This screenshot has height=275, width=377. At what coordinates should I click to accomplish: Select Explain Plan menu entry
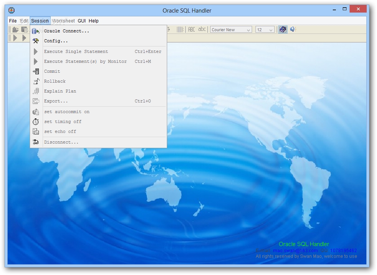(x=98, y=91)
